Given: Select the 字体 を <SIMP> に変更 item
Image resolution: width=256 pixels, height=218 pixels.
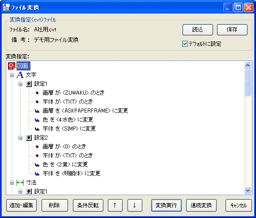Looking at the screenshot, I should tap(69, 129).
